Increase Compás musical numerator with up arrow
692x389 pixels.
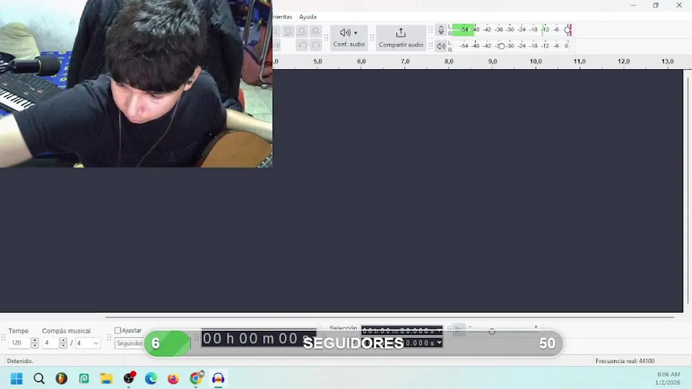[x=63, y=340]
